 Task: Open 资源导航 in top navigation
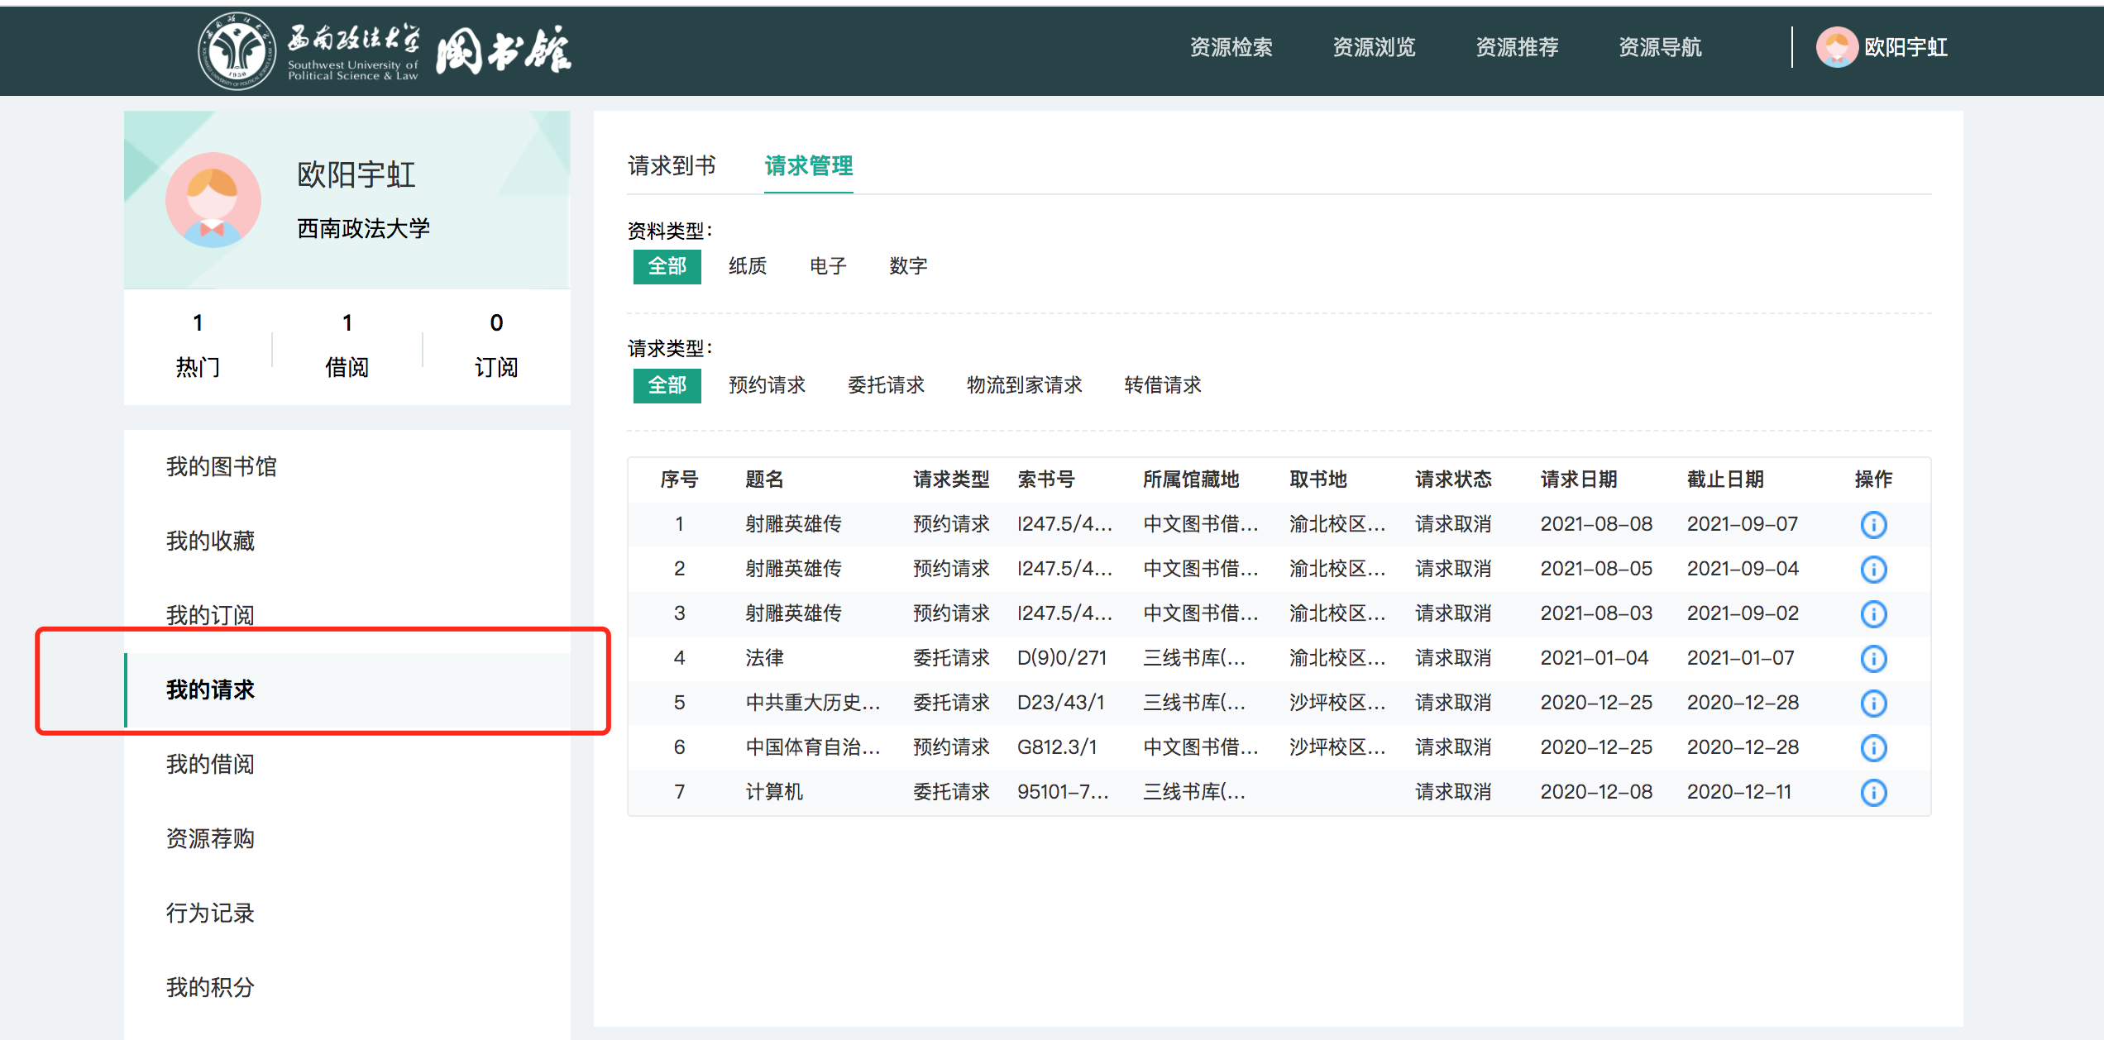[1659, 47]
